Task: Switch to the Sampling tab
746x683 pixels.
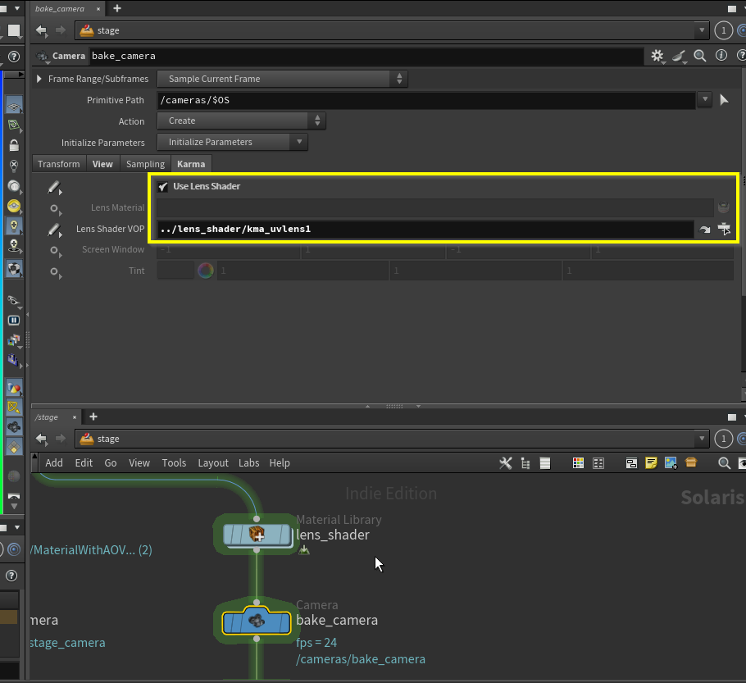Action: (x=145, y=164)
